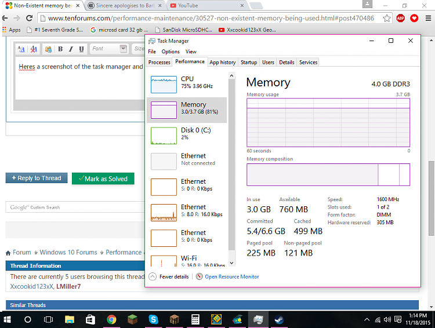Screen dimensions: 435x328
Task: Click the sidebar scroll down arrow
Action: (231, 263)
